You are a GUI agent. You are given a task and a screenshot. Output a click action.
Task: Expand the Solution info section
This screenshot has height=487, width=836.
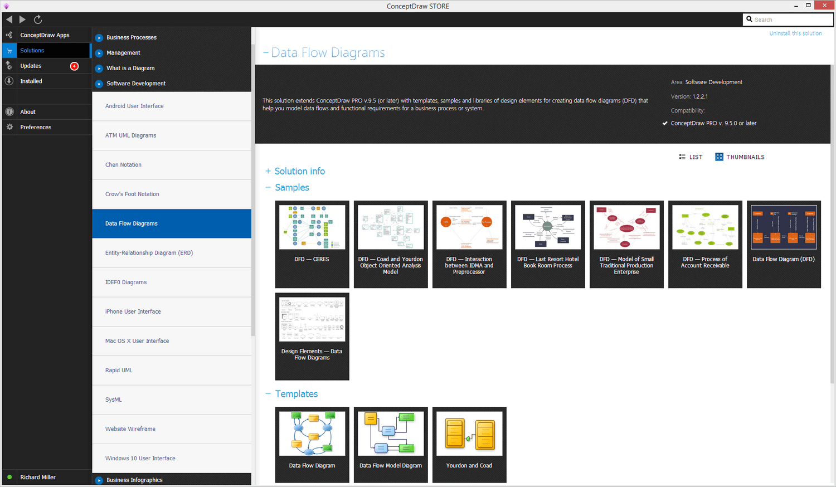click(268, 171)
